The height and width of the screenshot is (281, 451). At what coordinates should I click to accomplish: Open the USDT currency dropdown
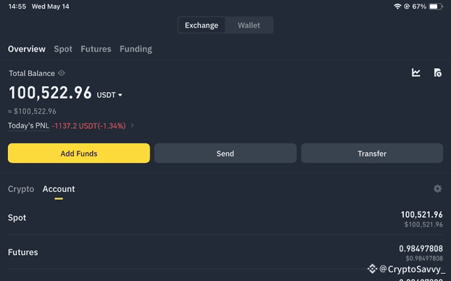[109, 95]
